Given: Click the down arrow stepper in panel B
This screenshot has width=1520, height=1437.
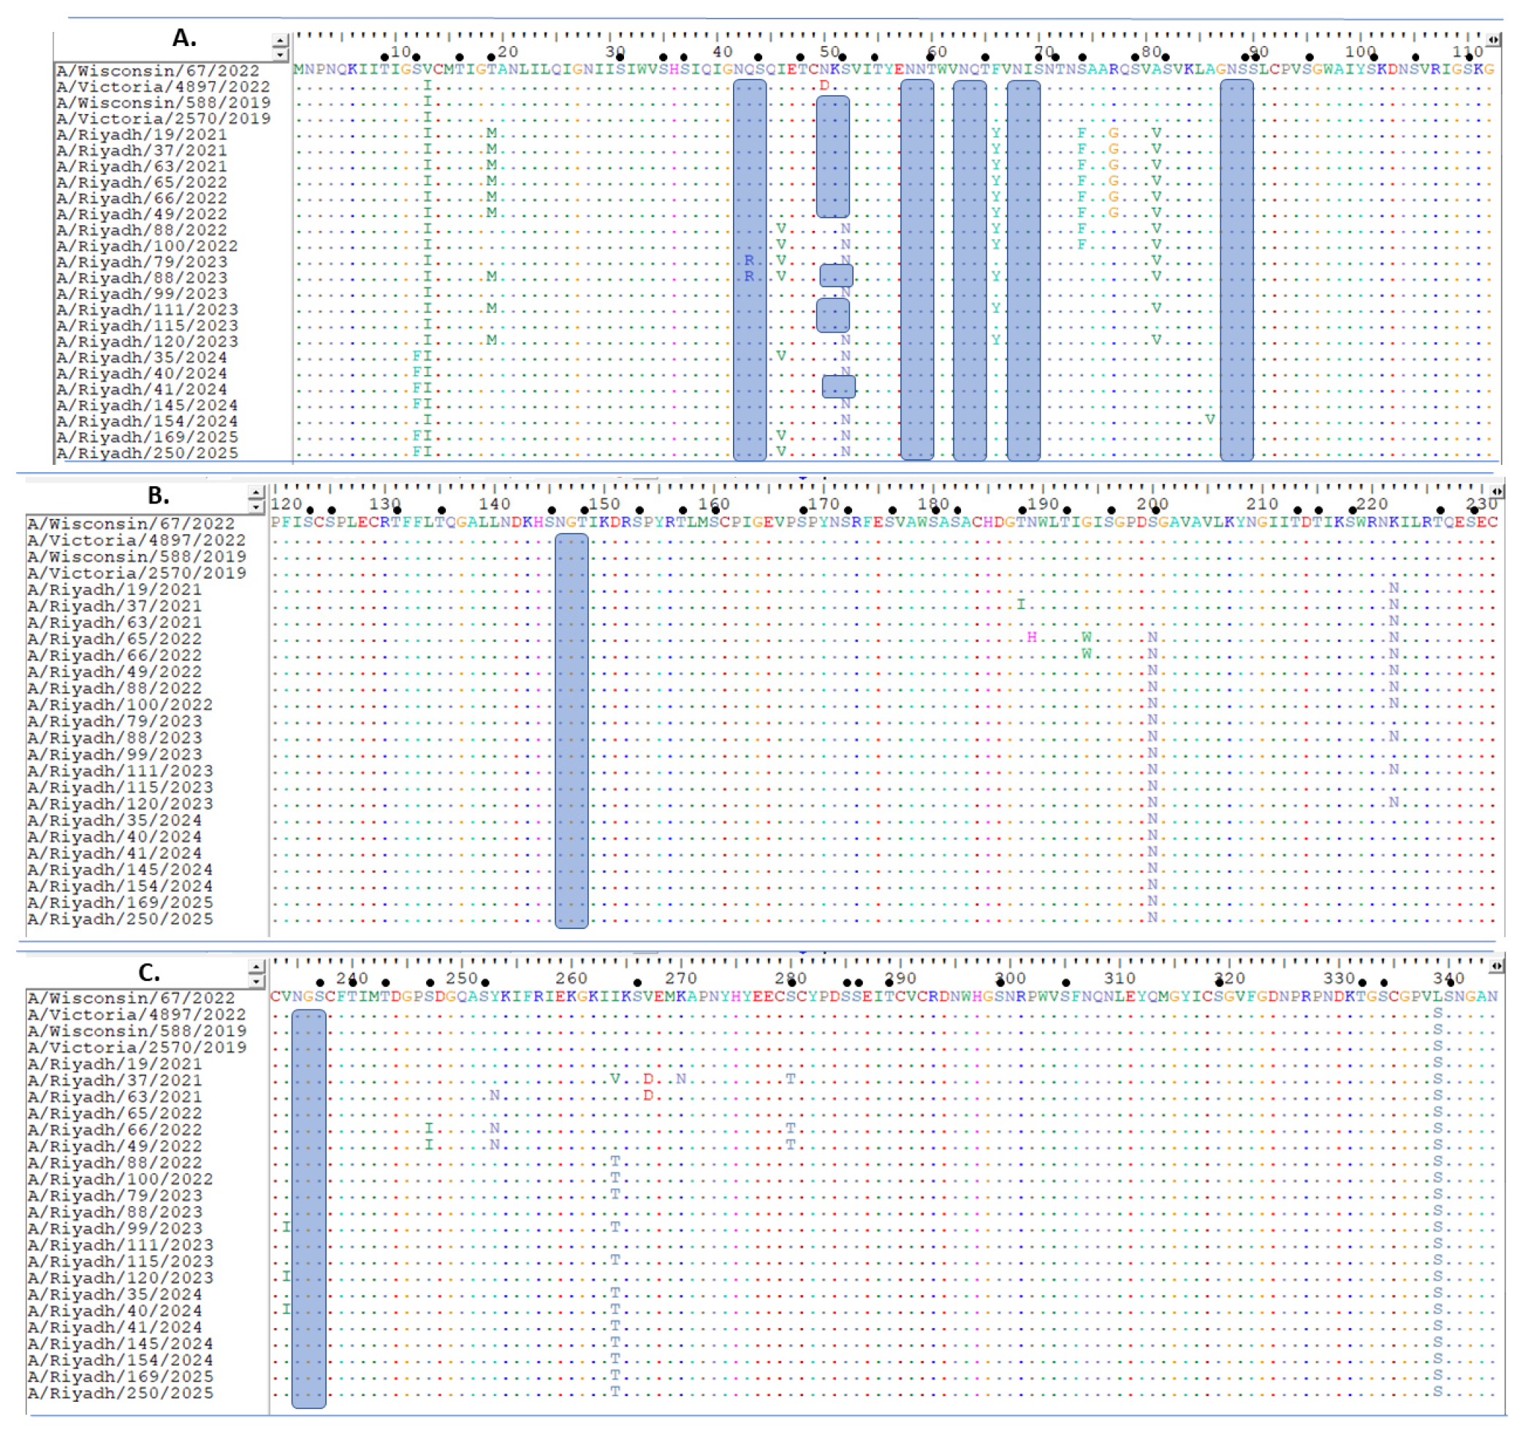Looking at the screenshot, I should (257, 506).
